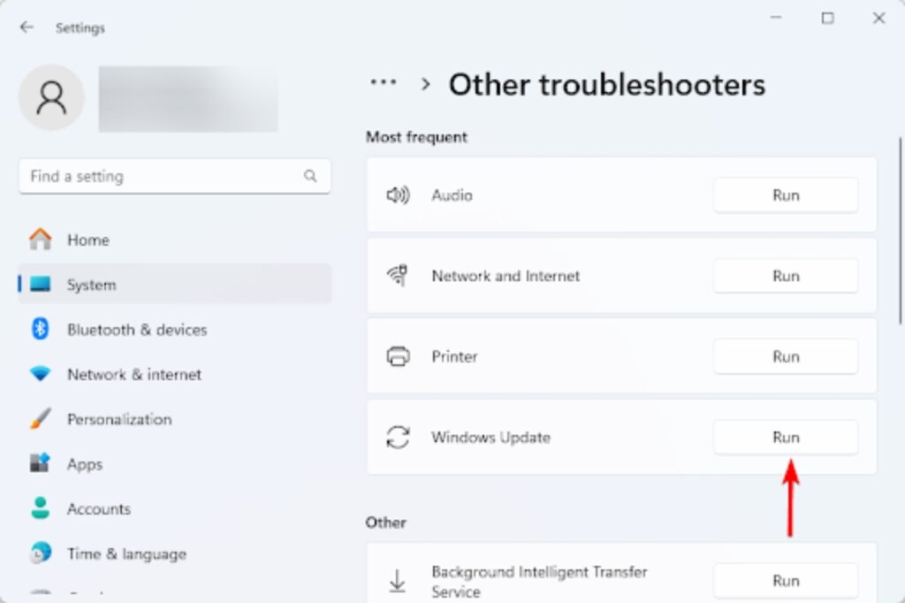Click the search magnifier icon
The width and height of the screenshot is (905, 603).
pos(310,176)
